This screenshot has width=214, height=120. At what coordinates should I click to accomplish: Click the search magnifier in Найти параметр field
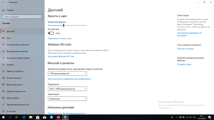pyautogui.click(x=40, y=17)
